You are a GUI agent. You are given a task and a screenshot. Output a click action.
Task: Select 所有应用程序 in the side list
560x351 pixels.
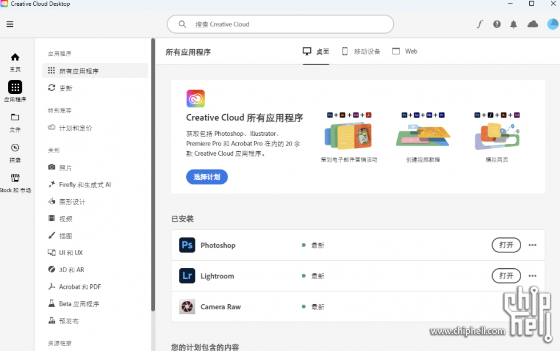coord(95,71)
